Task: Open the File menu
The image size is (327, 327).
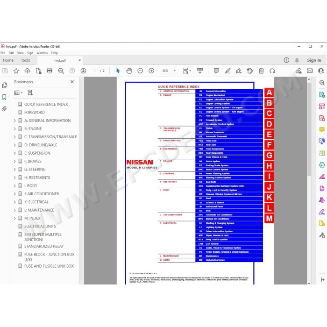Action: pyautogui.click(x=3, y=53)
